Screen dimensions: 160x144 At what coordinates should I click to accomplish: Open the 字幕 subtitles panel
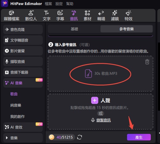click(60, 16)
